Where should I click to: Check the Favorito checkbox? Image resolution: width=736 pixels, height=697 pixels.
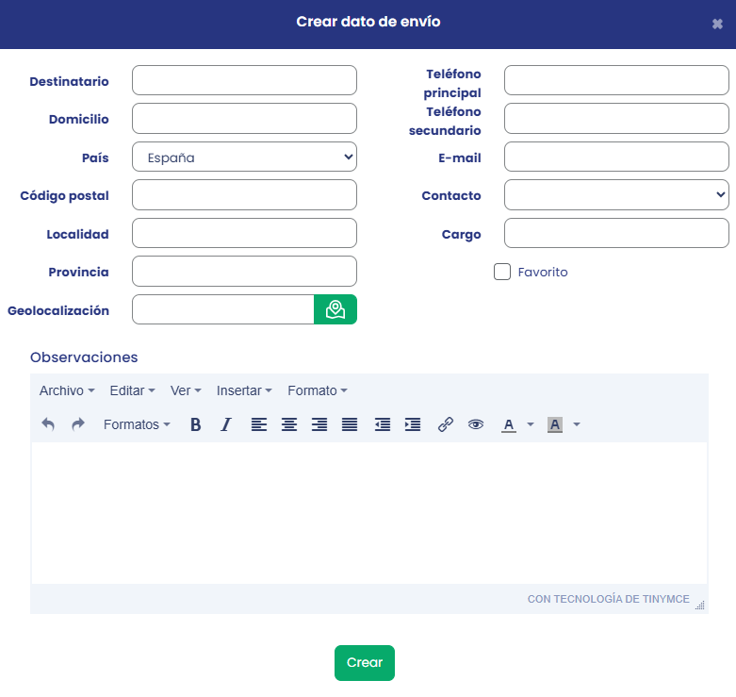click(x=502, y=272)
